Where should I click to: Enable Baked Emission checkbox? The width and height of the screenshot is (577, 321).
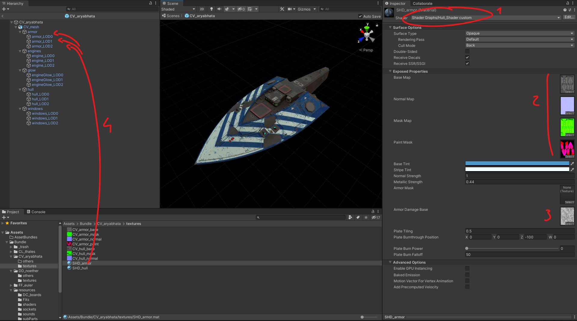tap(467, 275)
